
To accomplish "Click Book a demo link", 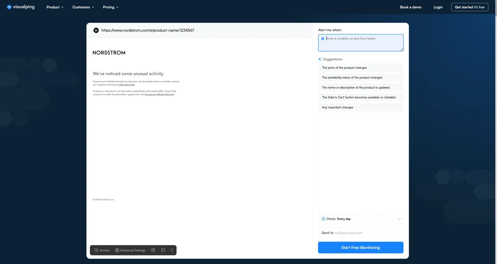I will 411,7.
